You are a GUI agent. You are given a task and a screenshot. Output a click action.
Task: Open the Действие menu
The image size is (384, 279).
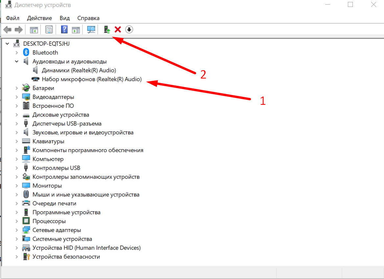coord(39,18)
